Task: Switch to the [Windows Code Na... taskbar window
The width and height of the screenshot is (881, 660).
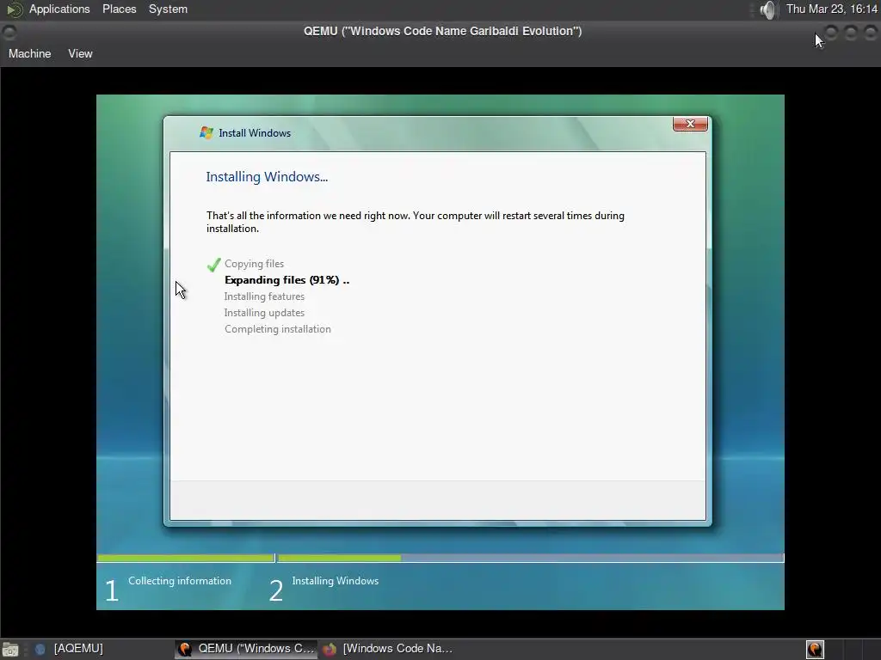Action: click(x=388, y=649)
